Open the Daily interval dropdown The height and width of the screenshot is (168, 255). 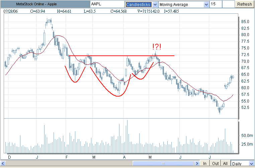click(x=242, y=163)
